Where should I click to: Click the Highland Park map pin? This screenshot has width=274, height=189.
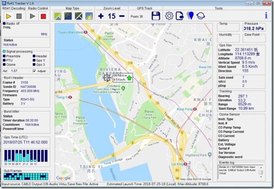[210, 155]
